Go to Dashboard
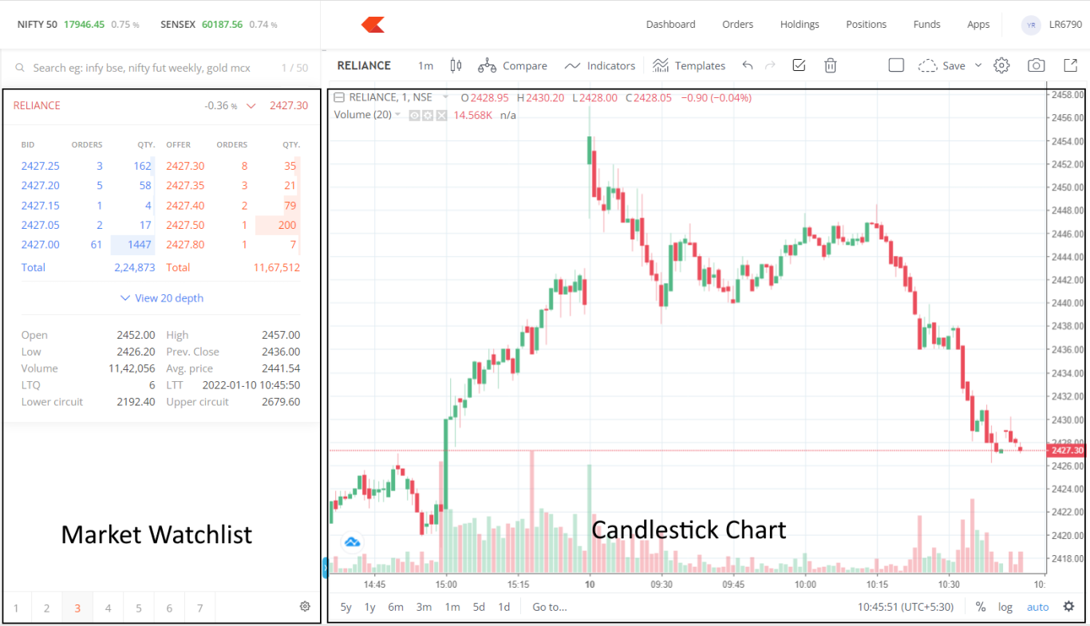This screenshot has width=1090, height=626. [670, 25]
